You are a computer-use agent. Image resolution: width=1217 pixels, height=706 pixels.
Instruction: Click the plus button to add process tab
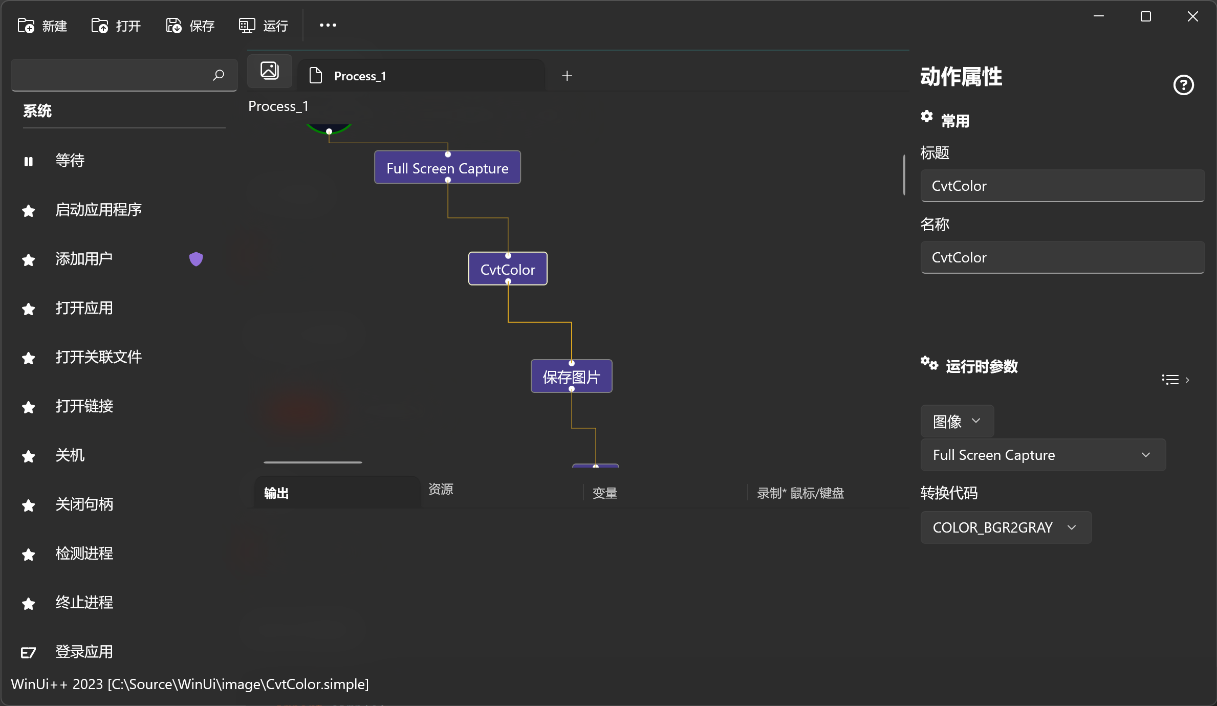tap(567, 76)
